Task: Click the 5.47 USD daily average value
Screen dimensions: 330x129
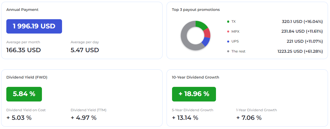Action: point(85,50)
